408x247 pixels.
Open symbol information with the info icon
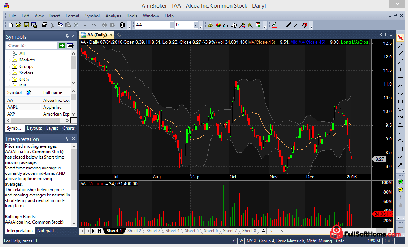[x=122, y=25]
